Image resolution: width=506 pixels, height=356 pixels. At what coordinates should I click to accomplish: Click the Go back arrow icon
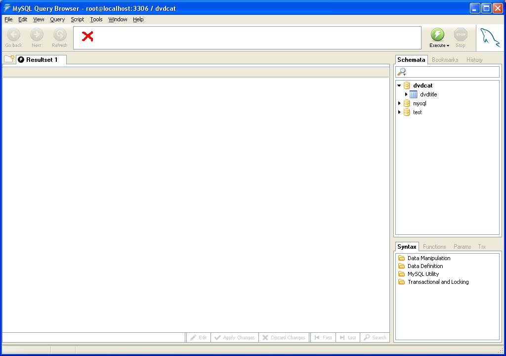13,35
